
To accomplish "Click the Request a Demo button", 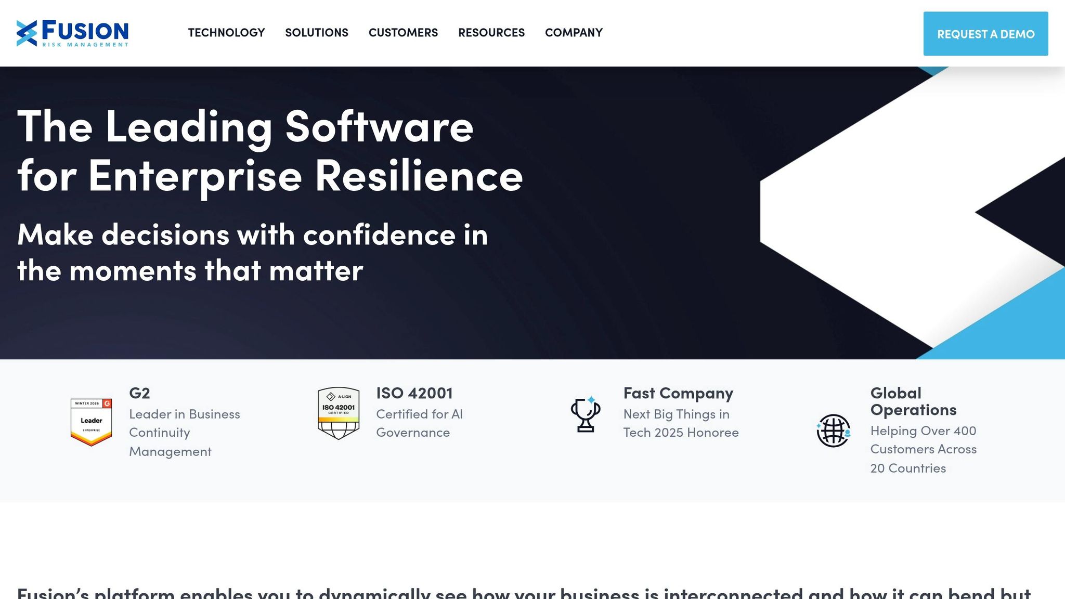I will click(985, 34).
